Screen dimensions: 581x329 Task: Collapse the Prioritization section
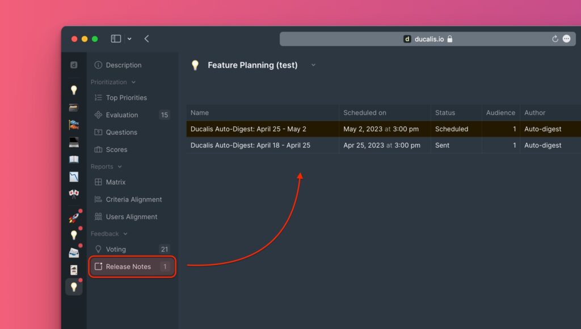click(113, 82)
